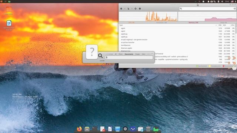Click the magnifier Locate icon in launcher
Screen dimensions: 237x133
100,56
